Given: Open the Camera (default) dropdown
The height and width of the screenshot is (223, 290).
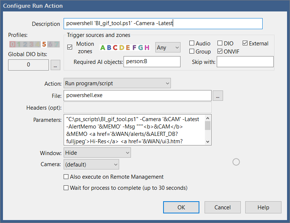Looking at the screenshot, I should click(91, 164).
